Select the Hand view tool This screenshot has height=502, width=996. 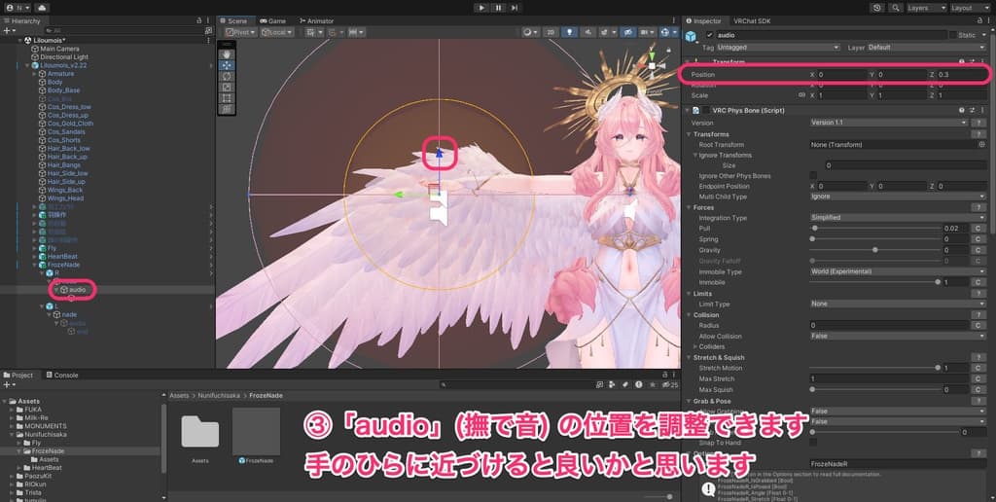click(227, 54)
